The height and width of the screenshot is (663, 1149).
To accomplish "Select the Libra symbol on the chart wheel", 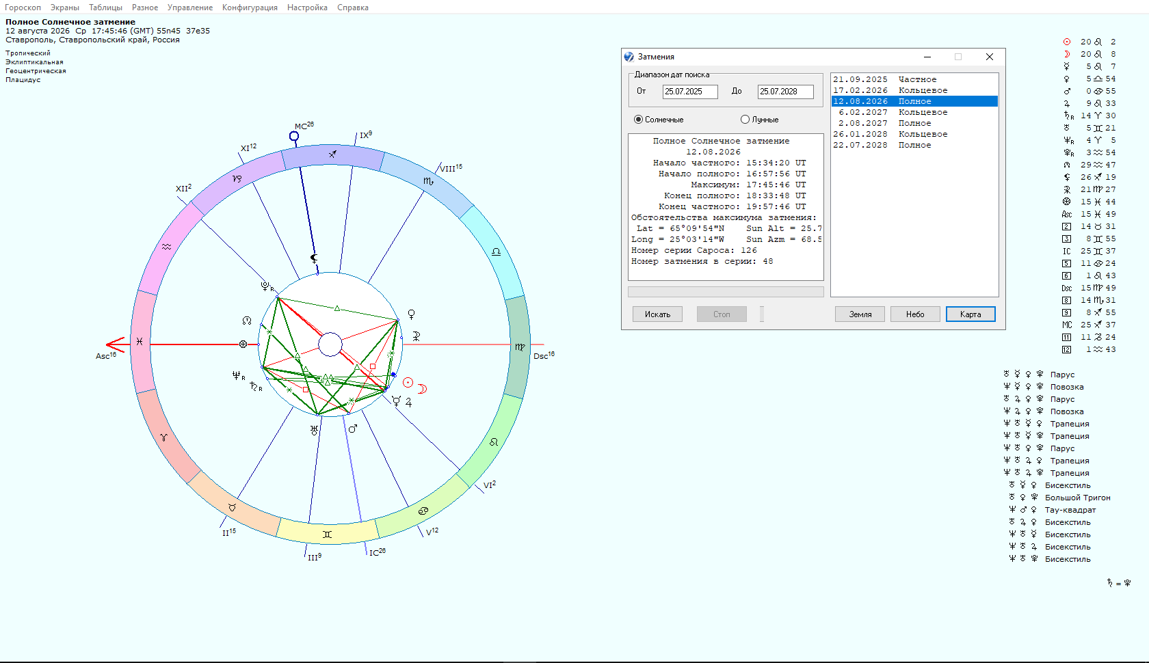I will [x=496, y=252].
